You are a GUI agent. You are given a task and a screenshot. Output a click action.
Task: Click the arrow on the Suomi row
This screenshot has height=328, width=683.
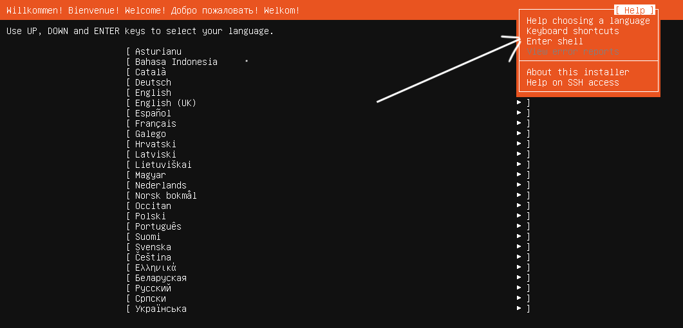pyautogui.click(x=519, y=236)
